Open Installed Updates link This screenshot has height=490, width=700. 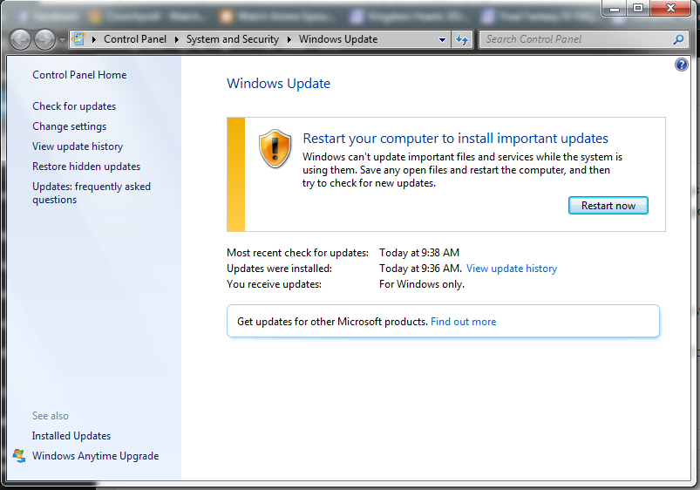pyautogui.click(x=71, y=436)
